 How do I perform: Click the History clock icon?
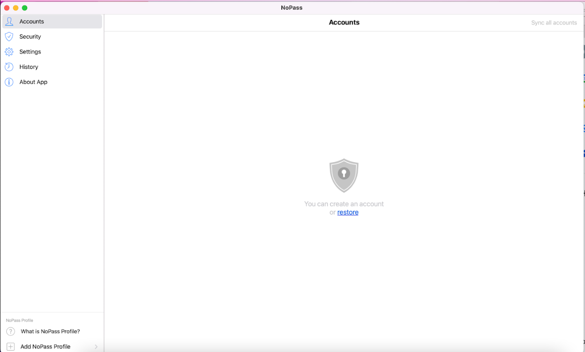coord(9,67)
